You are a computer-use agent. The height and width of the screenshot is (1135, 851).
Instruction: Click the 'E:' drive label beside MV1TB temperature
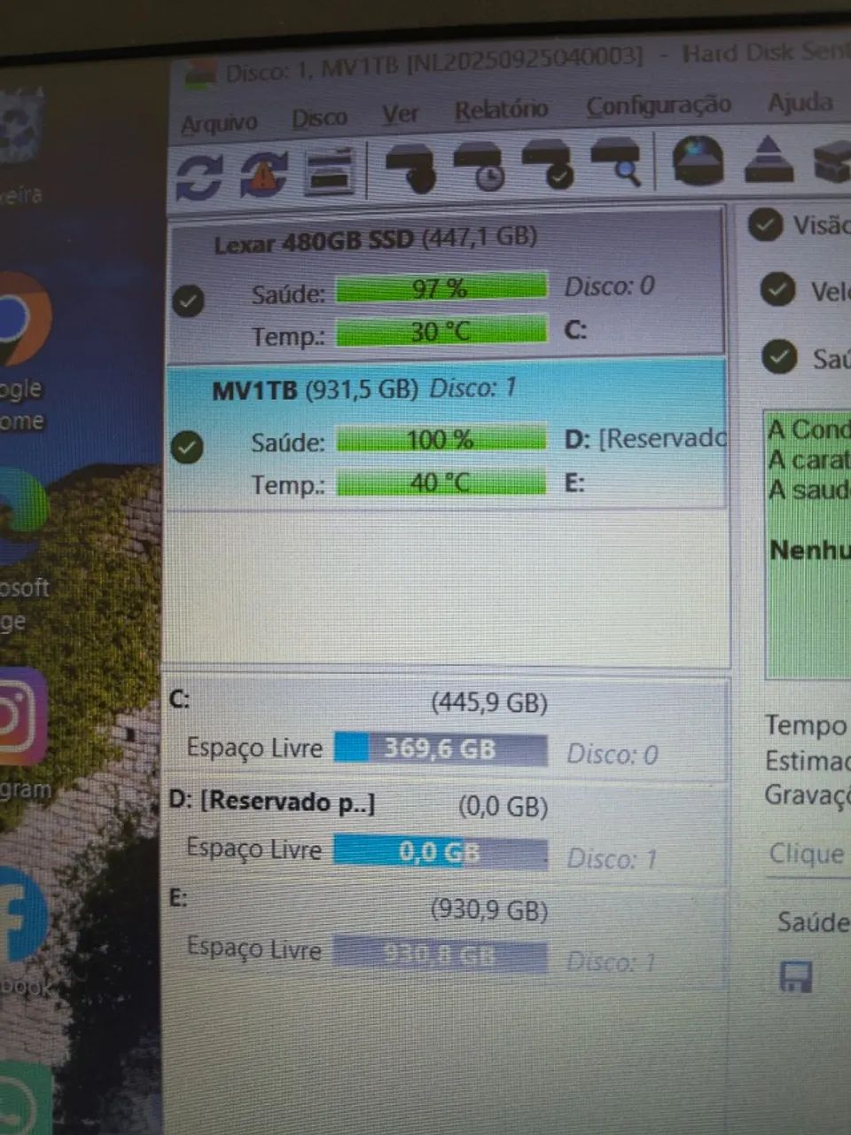tap(574, 483)
